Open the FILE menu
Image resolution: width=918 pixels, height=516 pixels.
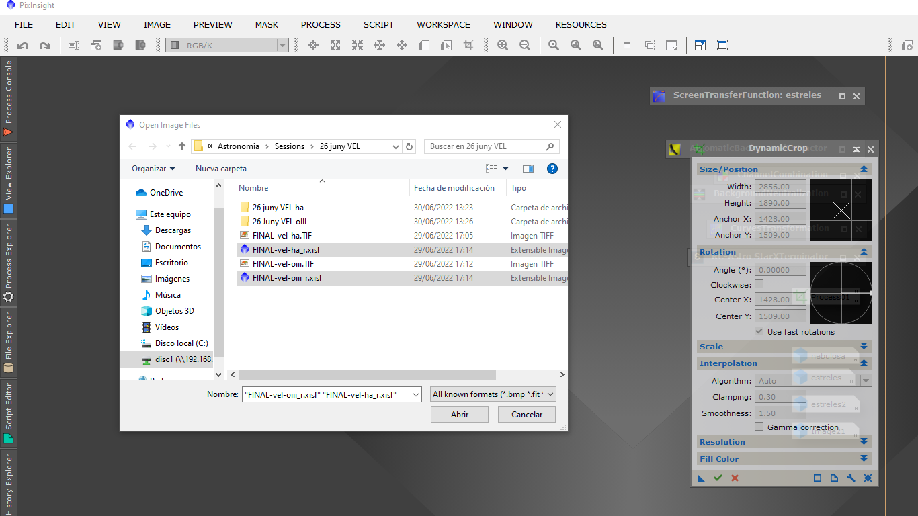[24, 24]
